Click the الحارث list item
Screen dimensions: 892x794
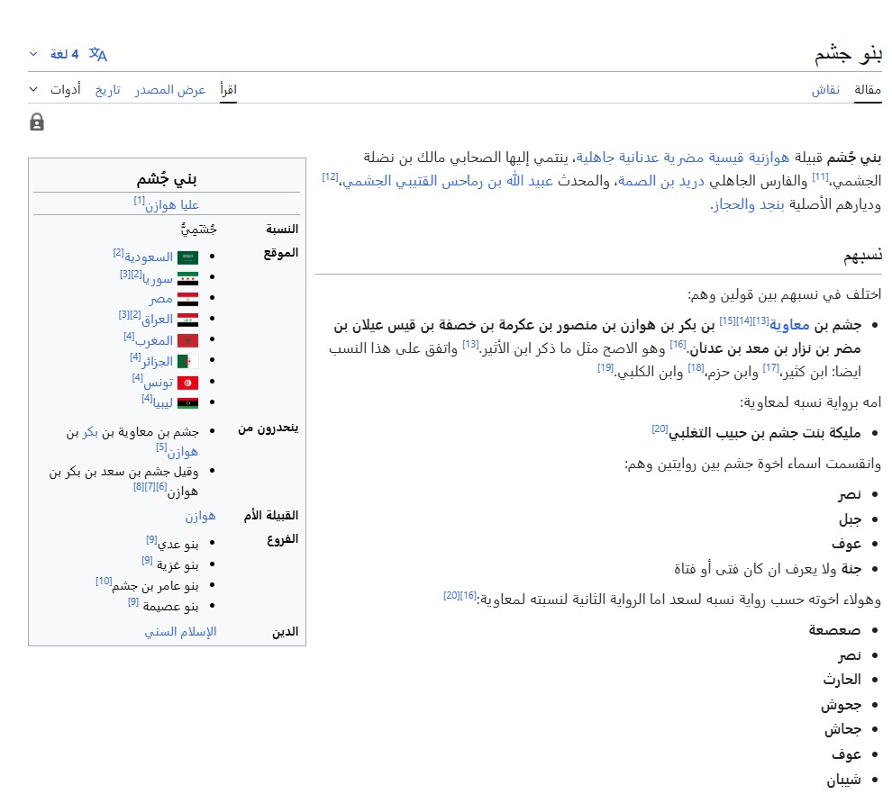(x=842, y=680)
